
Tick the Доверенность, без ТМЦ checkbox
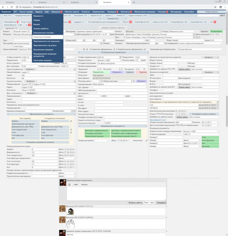coord(71,127)
